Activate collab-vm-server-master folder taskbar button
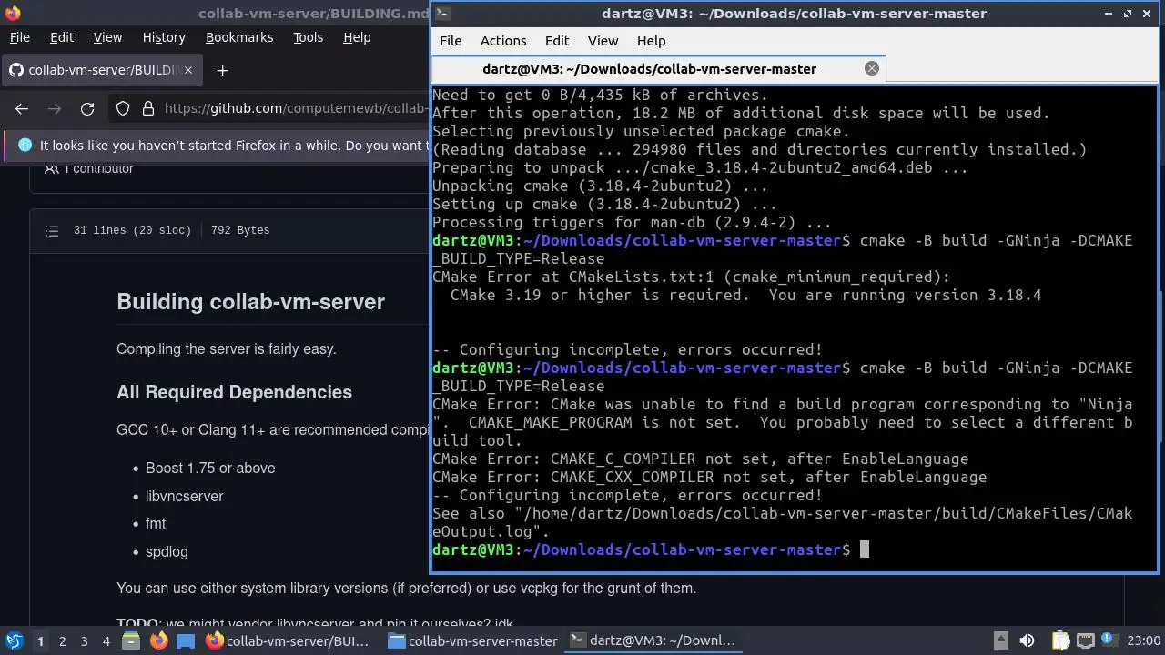1165x655 pixels. [472, 640]
